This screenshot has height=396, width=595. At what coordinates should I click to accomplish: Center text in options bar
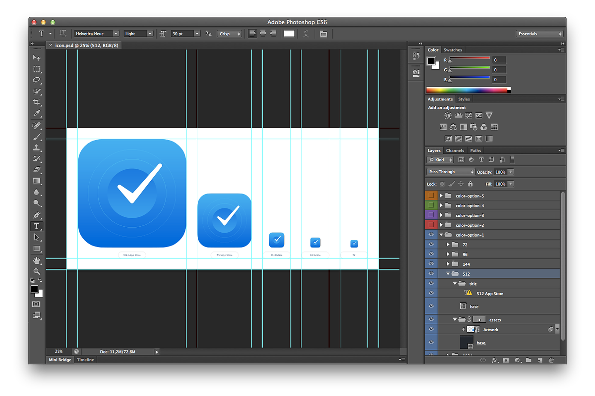click(263, 34)
